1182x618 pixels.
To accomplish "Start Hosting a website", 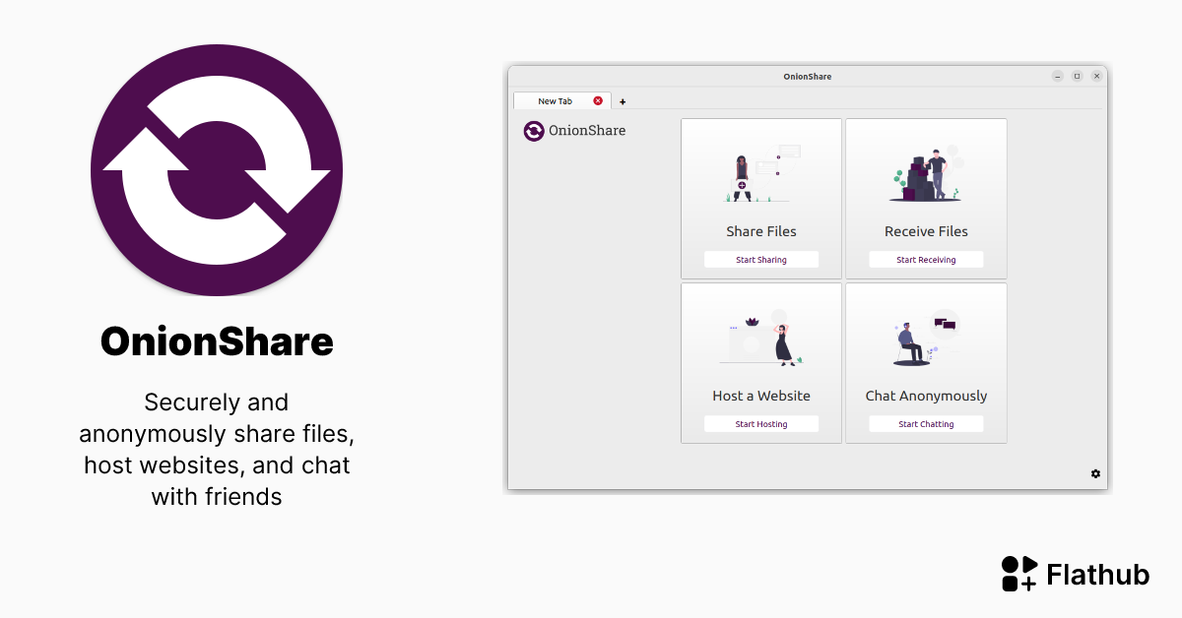I will (760, 423).
